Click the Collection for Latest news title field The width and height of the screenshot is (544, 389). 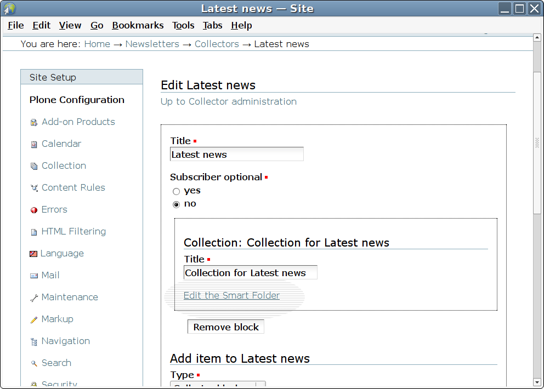(x=250, y=273)
